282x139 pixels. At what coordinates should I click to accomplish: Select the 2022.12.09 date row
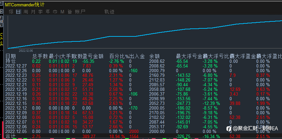16,113
